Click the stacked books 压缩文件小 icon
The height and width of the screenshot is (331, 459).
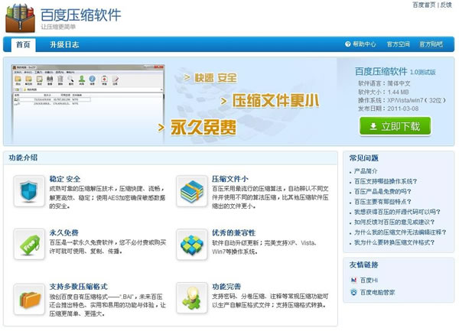(192, 191)
